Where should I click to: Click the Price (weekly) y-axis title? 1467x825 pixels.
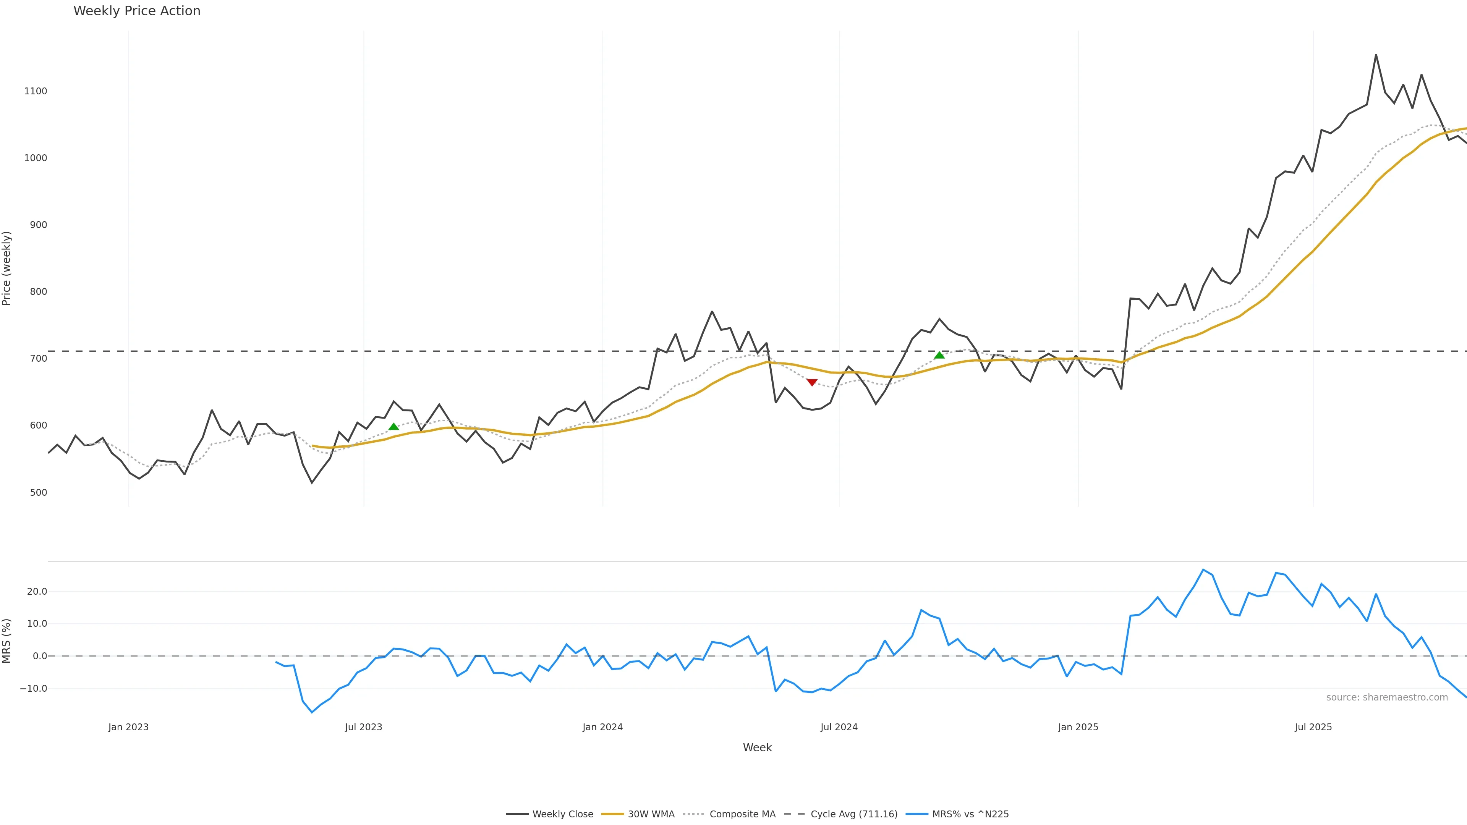pyautogui.click(x=7, y=268)
